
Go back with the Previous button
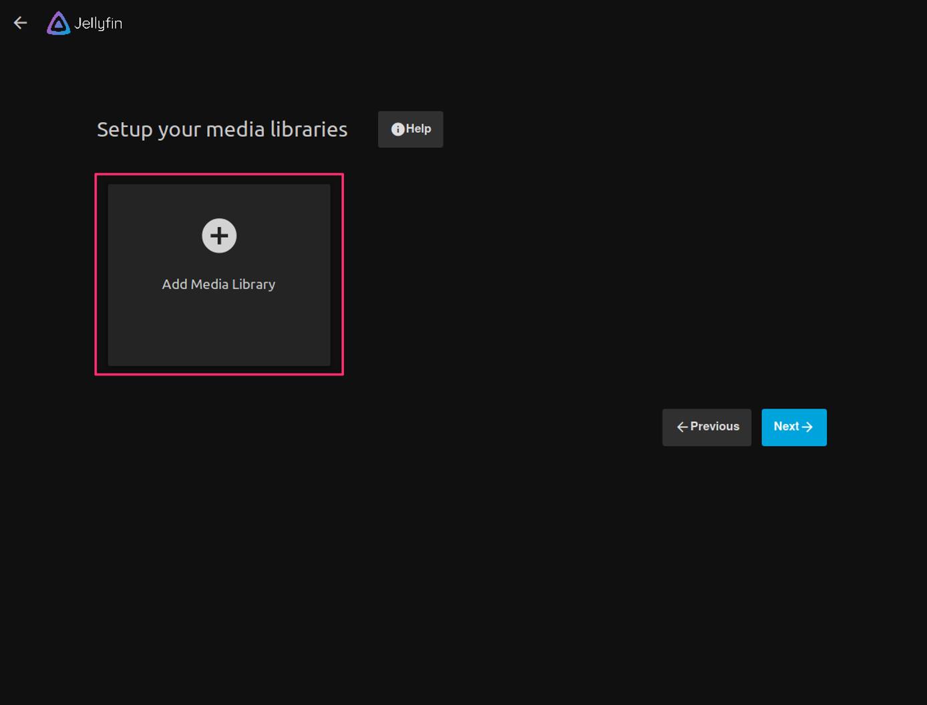[x=707, y=427]
